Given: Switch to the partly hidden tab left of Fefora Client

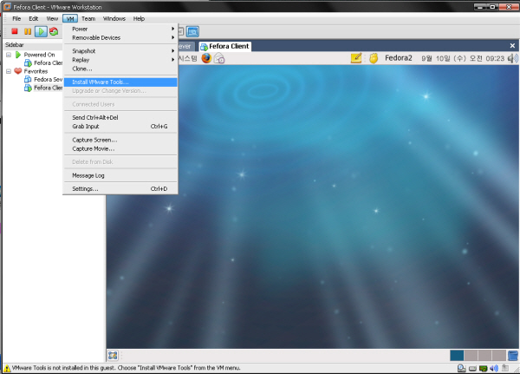Looking at the screenshot, I should [185, 47].
